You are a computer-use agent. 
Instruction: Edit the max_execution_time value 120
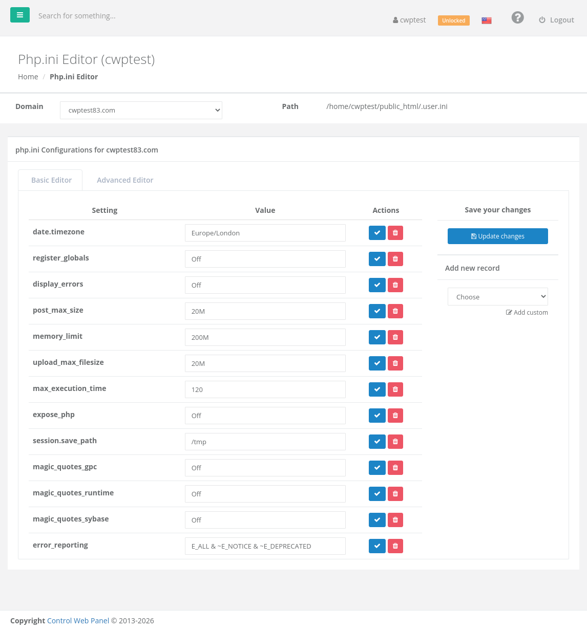[265, 389]
